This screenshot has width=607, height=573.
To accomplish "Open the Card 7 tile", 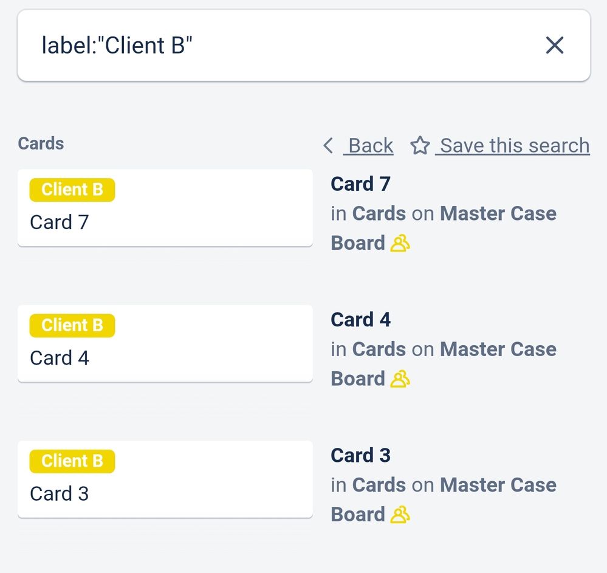I will pos(165,222).
